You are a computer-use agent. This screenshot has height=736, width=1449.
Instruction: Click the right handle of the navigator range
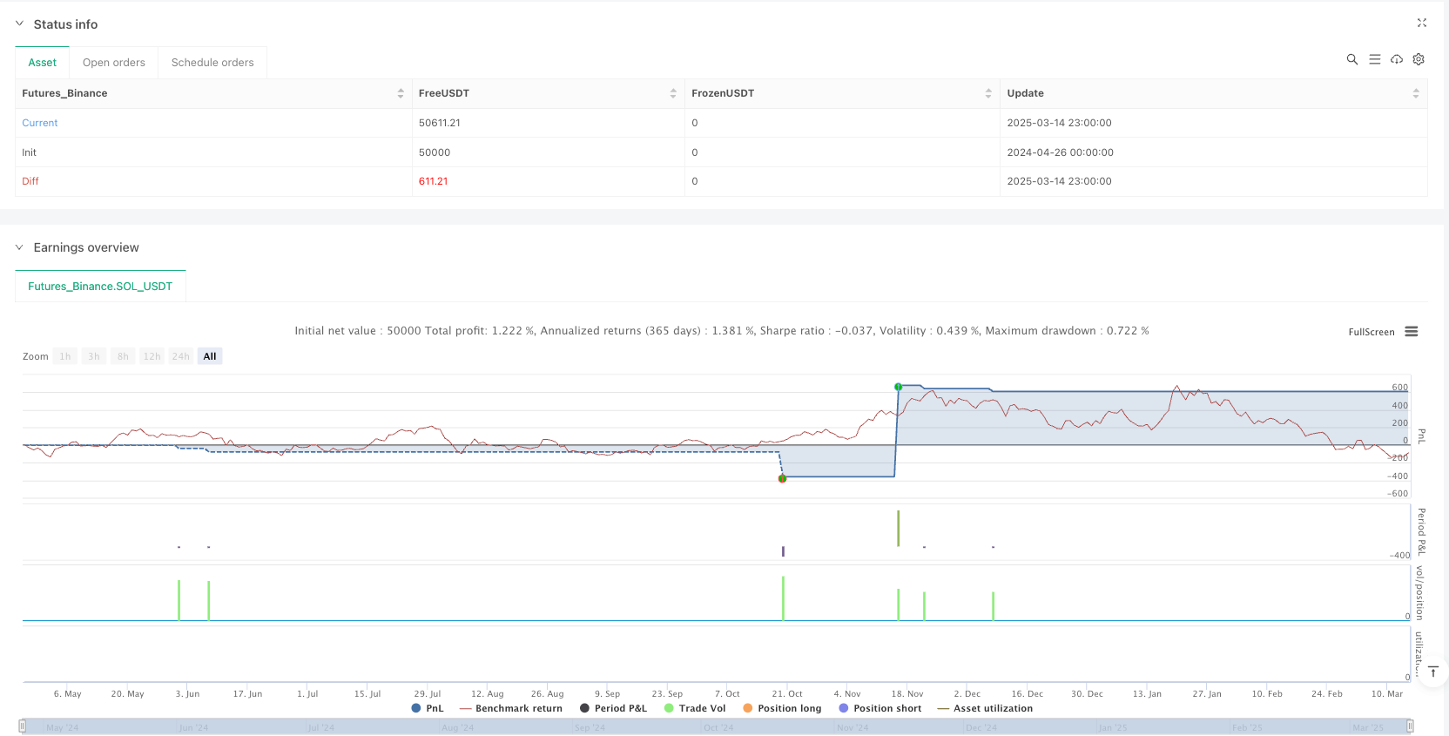pyautogui.click(x=1410, y=726)
